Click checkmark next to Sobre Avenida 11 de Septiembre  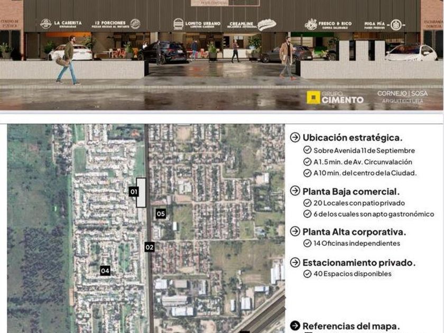point(307,150)
